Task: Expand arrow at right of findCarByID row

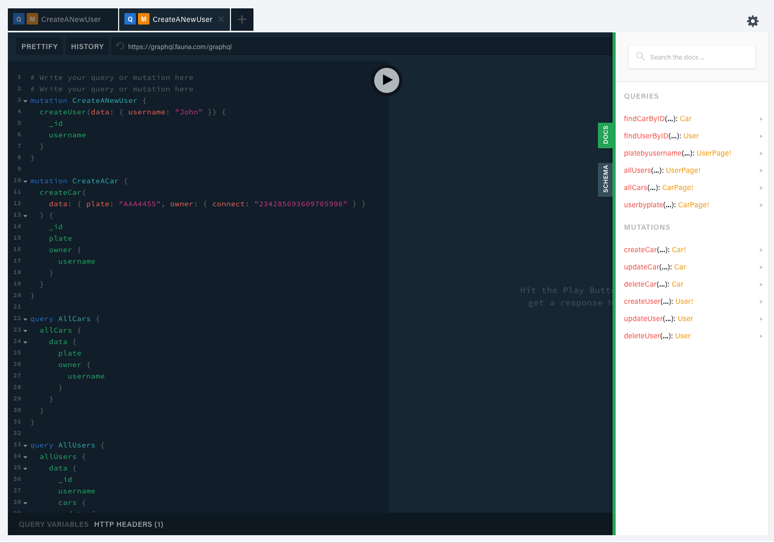Action: tap(761, 119)
